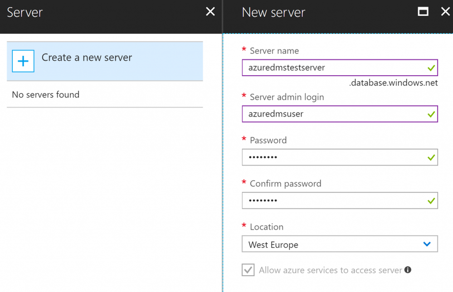Screen dimensions: 453x292
Task: Click the Confirm password field
Action: tap(340, 200)
